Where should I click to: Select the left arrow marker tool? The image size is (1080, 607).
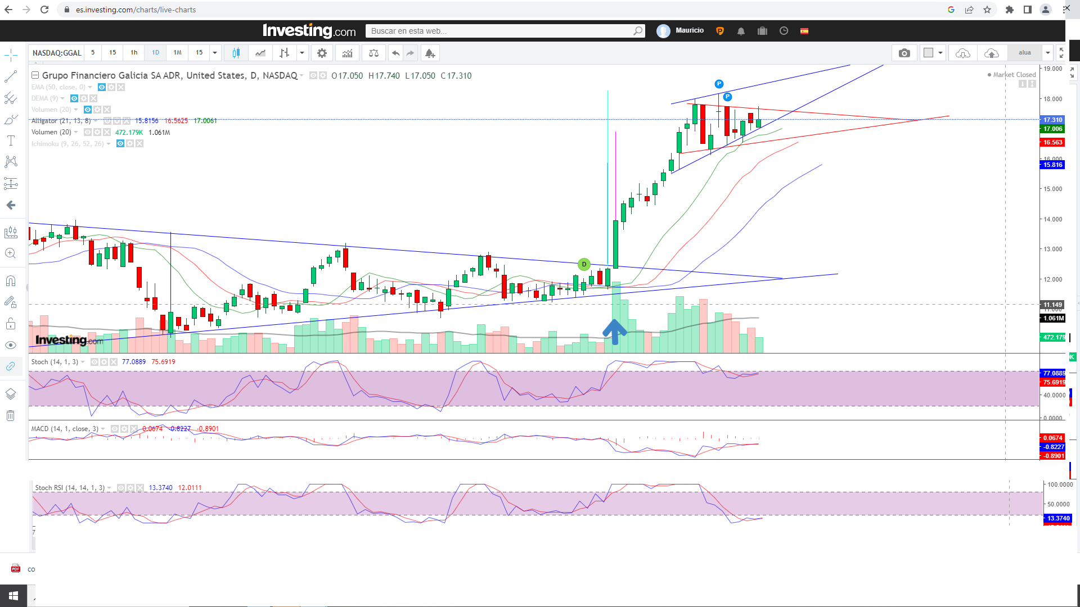11,205
